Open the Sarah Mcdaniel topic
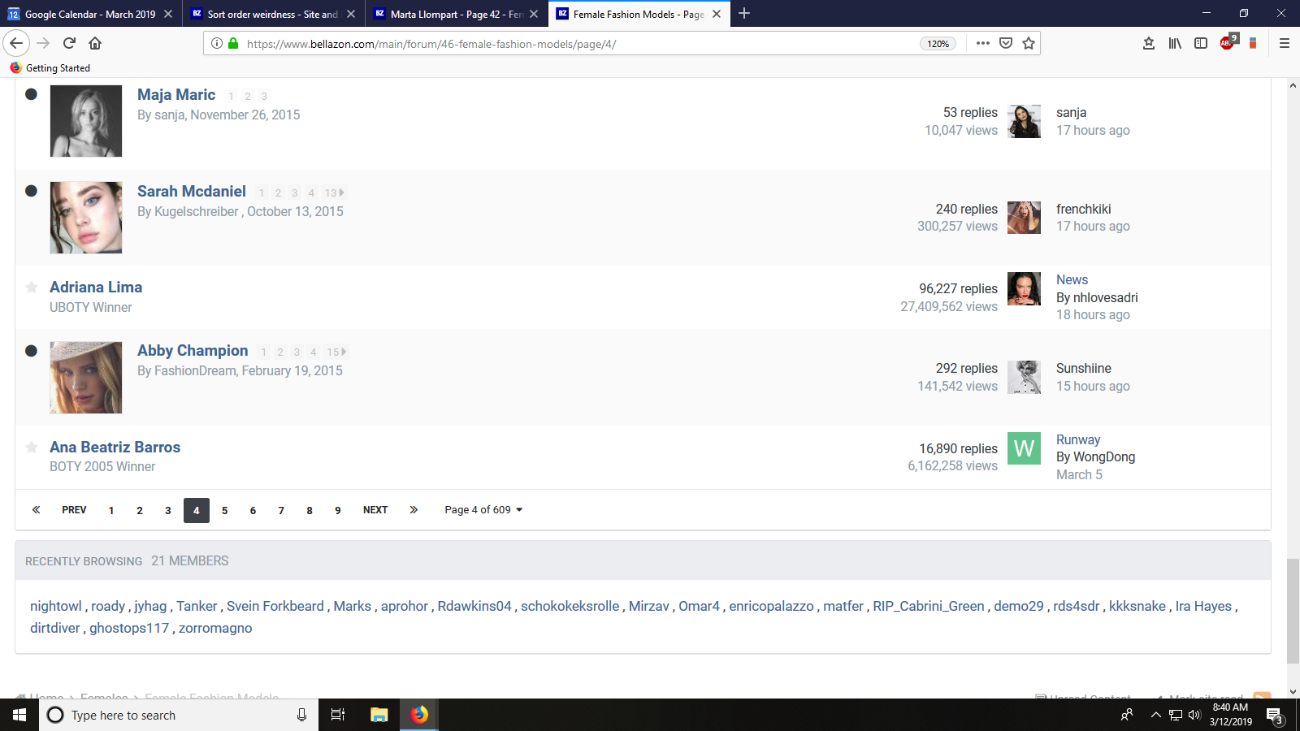The width and height of the screenshot is (1300, 731). 191,191
